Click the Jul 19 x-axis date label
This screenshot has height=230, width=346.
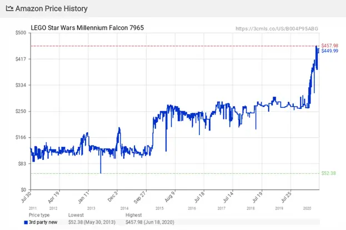[x=257, y=197]
